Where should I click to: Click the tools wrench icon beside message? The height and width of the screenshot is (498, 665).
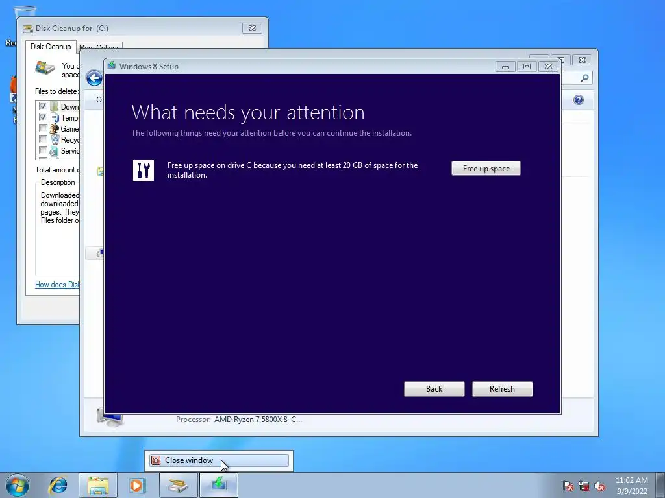144,171
